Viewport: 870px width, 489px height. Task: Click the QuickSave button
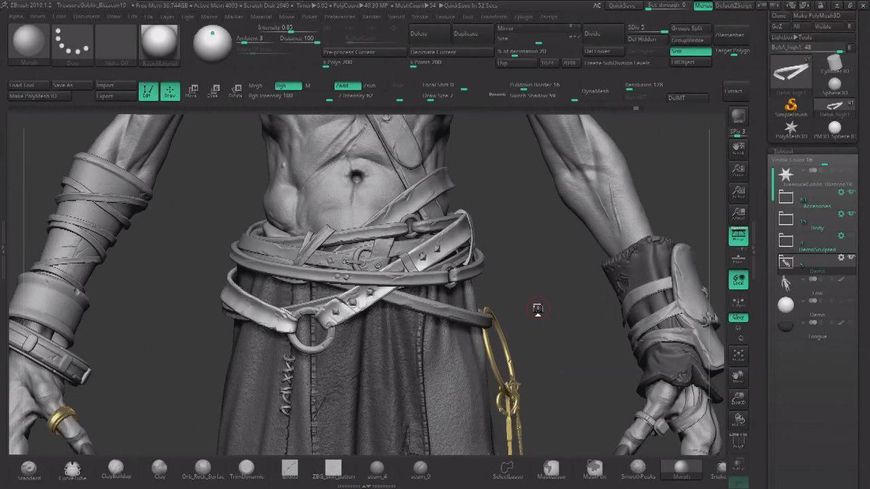(x=622, y=5)
